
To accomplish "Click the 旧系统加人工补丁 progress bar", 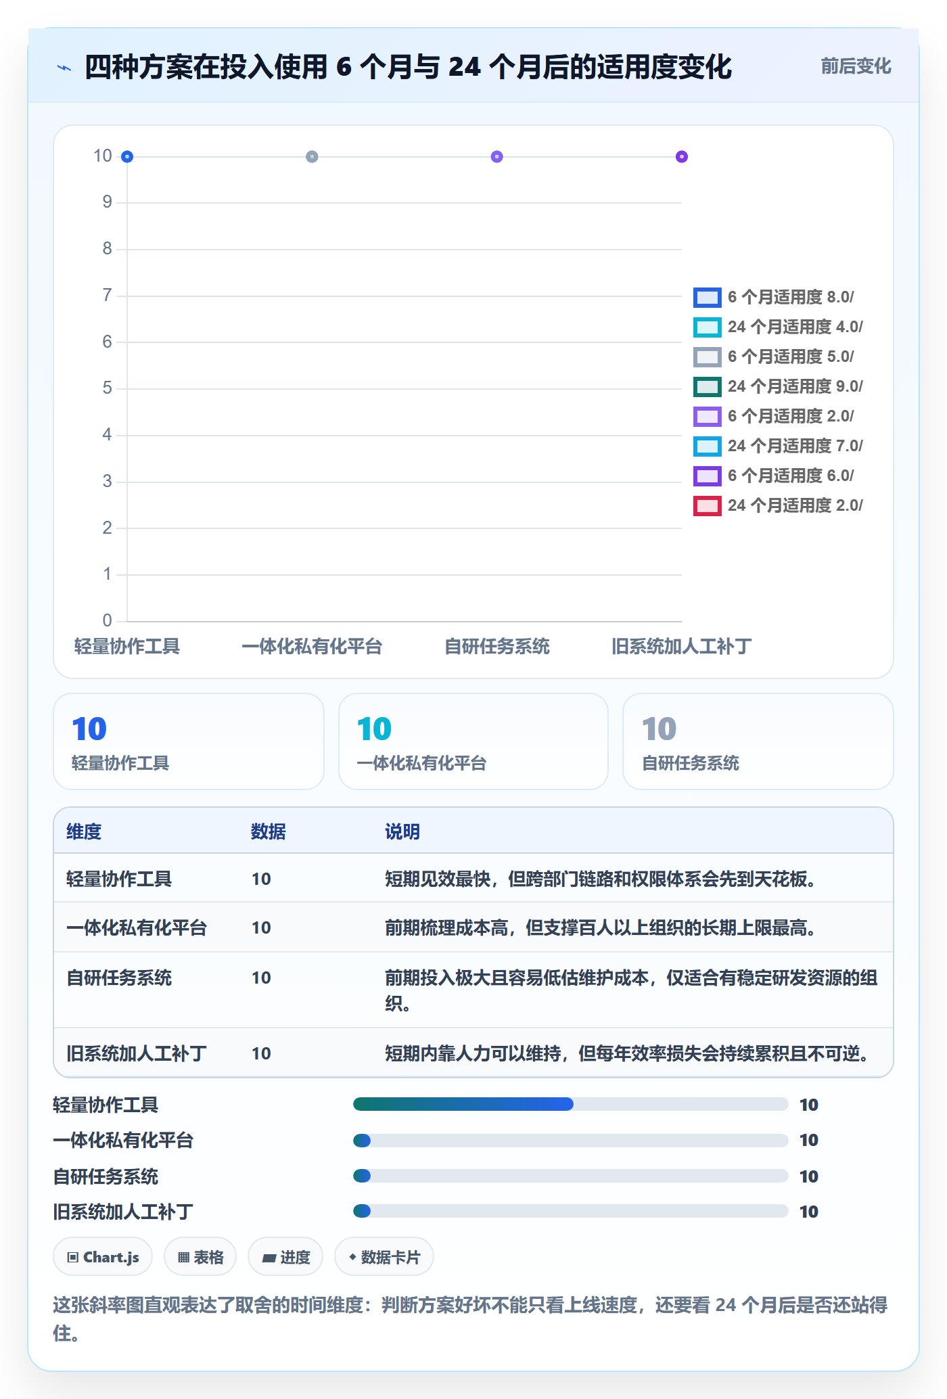I will [x=571, y=1211].
